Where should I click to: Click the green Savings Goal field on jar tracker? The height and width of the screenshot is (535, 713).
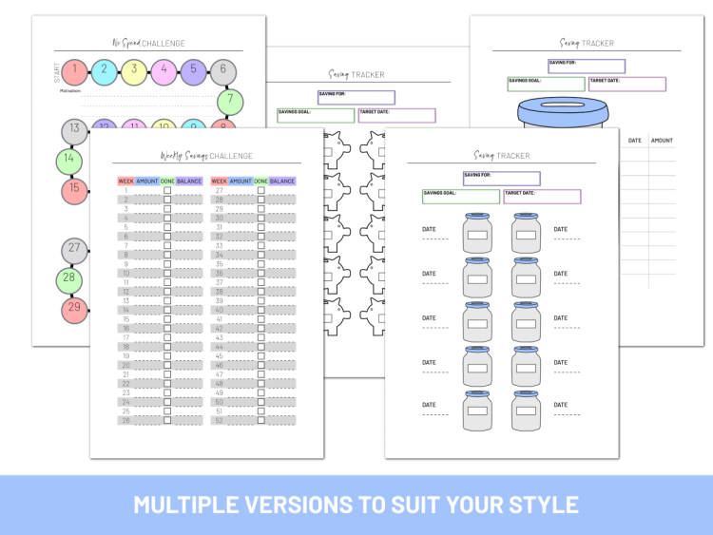461,197
